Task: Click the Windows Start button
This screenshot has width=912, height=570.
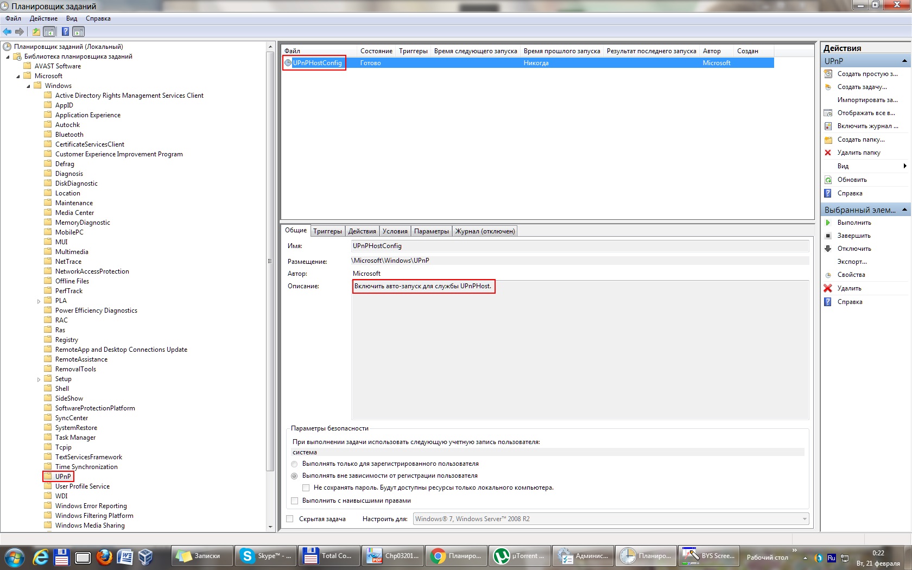Action: (14, 557)
